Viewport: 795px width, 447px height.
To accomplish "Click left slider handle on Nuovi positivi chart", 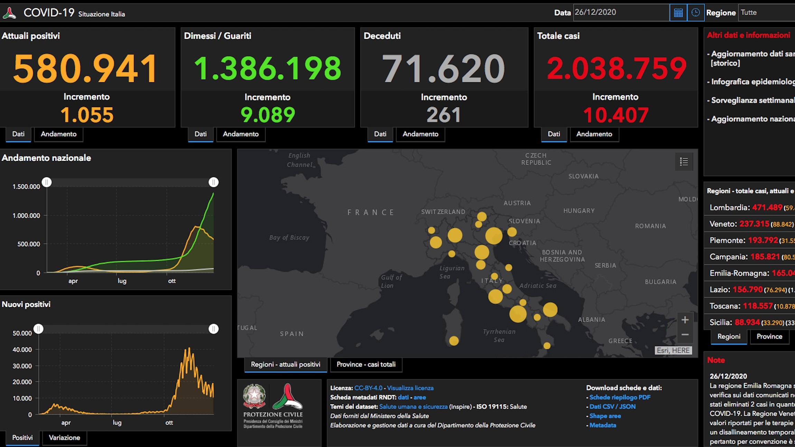I will tap(38, 329).
